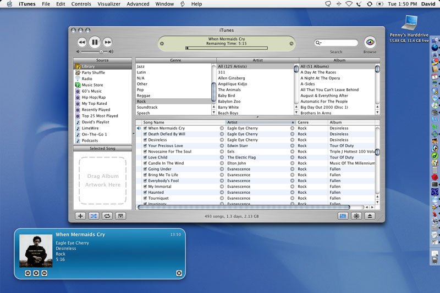Adjust the volume slider knob
The width and height of the screenshot is (440, 293).
(x=101, y=52)
